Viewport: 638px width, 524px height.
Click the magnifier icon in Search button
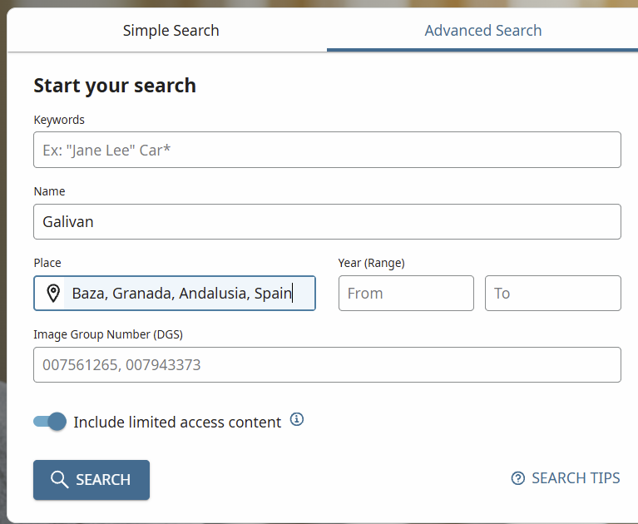point(59,480)
